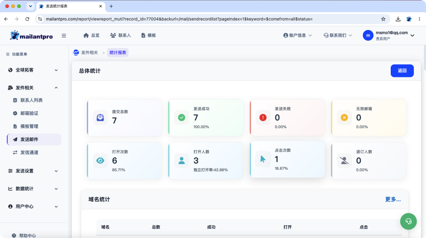This screenshot has height=238, width=426.
Task: Click the blue 'm' user avatar
Action: (368, 35)
